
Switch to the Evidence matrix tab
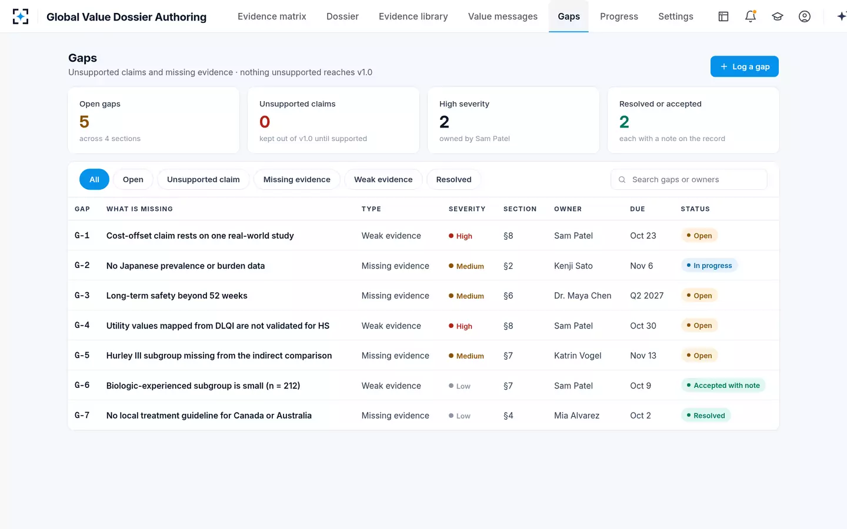click(x=272, y=16)
